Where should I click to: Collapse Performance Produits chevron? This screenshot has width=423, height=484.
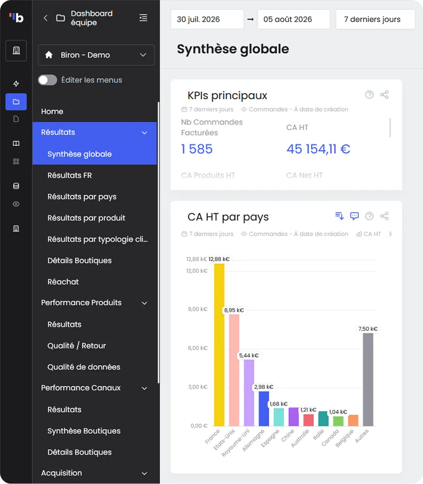pos(144,303)
